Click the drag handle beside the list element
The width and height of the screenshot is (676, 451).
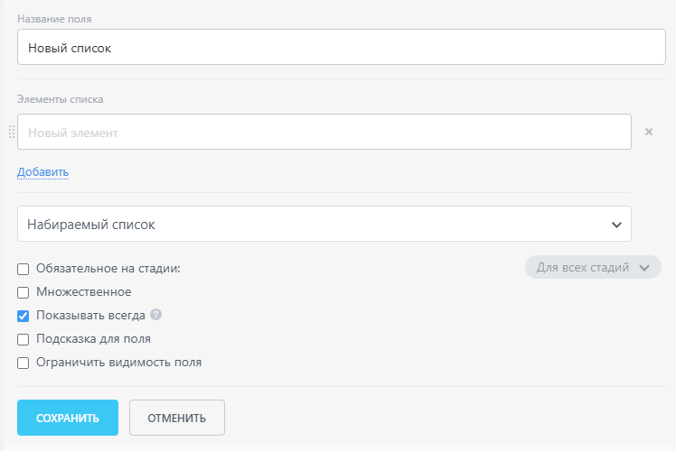12,132
